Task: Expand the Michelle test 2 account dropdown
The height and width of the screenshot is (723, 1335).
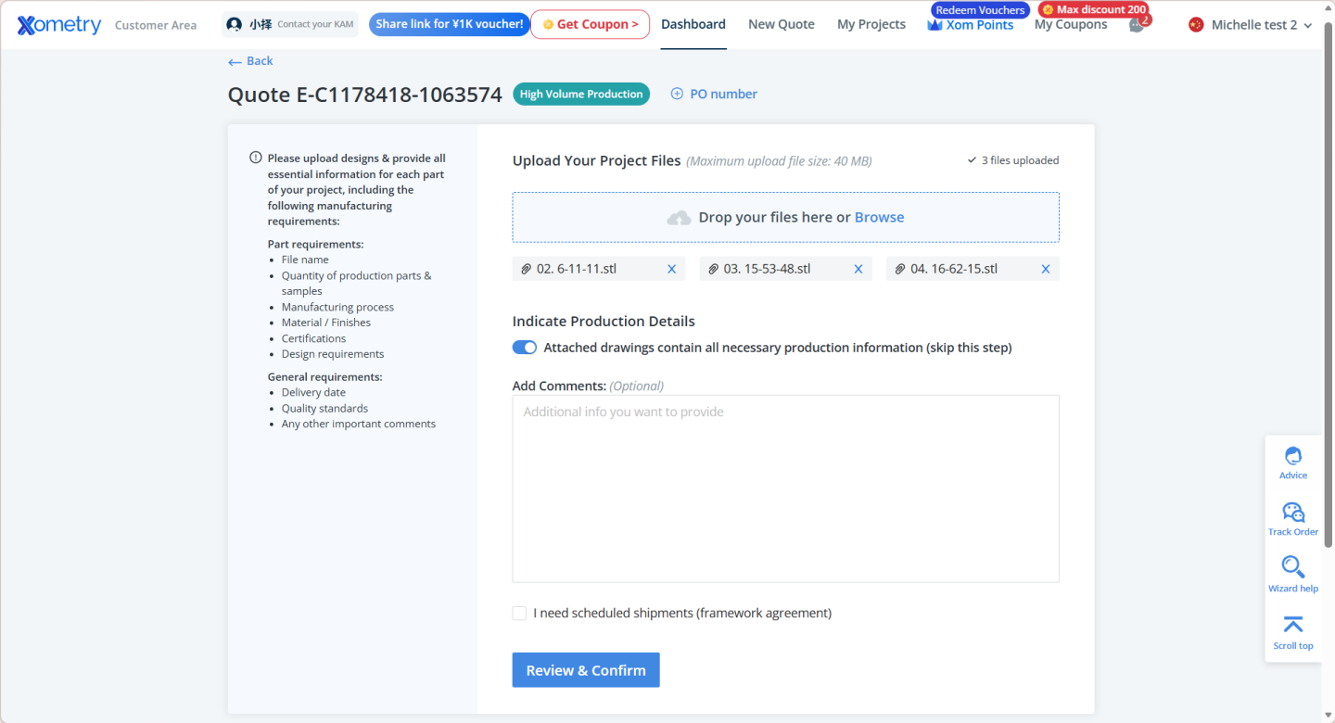Action: (x=1251, y=25)
